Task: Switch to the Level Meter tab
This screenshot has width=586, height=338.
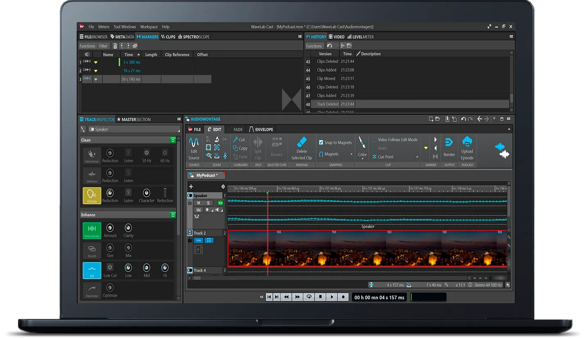Action: 360,37
